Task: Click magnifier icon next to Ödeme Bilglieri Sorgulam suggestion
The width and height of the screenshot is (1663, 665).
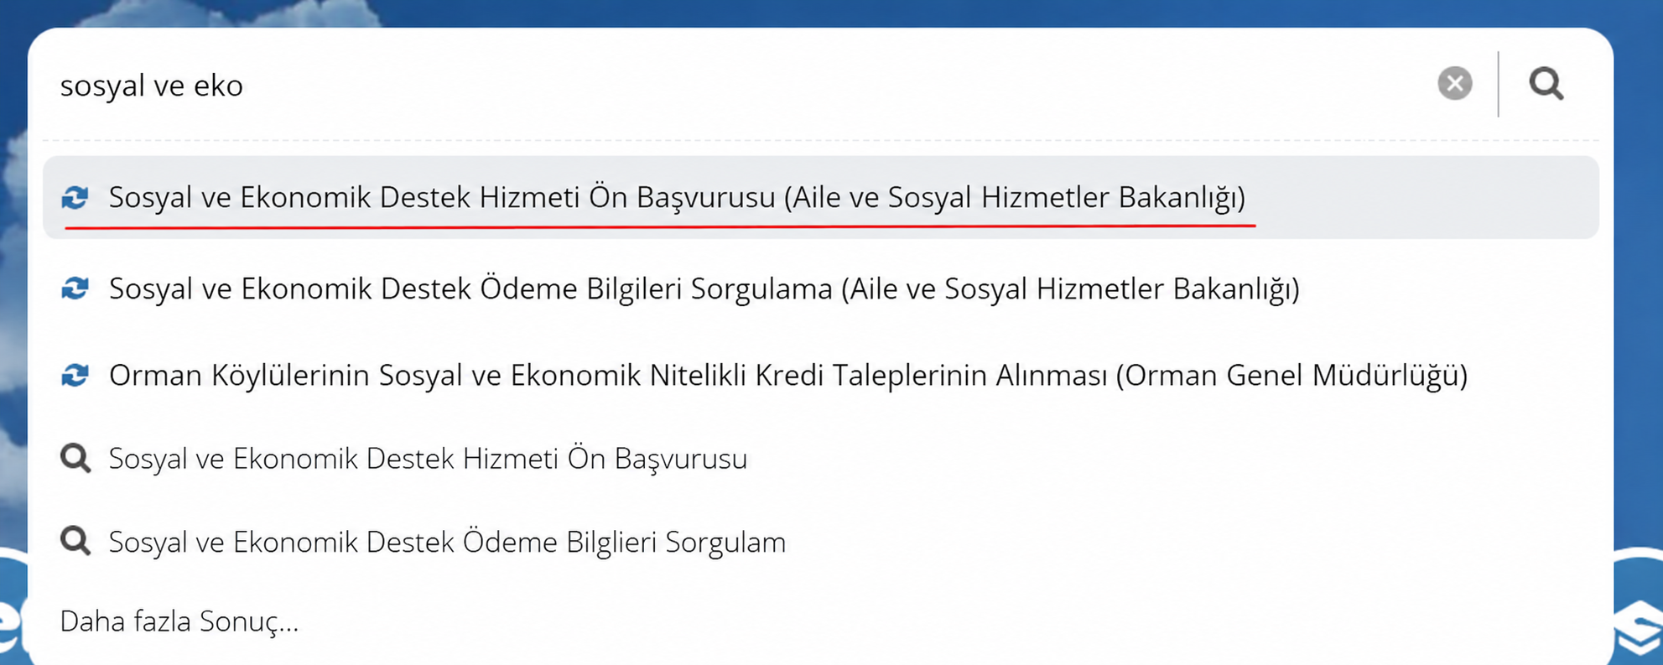Action: [75, 542]
